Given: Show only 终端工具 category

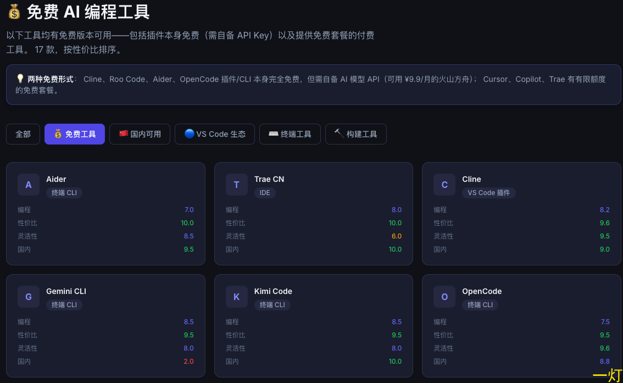Looking at the screenshot, I should 290,134.
